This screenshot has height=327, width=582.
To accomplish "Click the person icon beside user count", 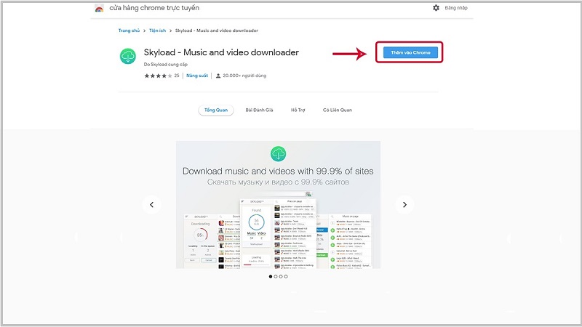I will tap(218, 75).
